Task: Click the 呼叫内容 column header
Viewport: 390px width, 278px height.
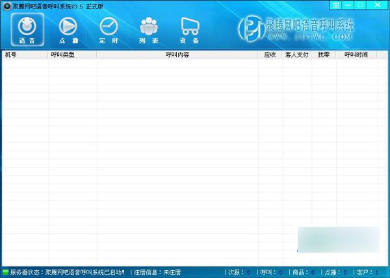Action: click(177, 55)
